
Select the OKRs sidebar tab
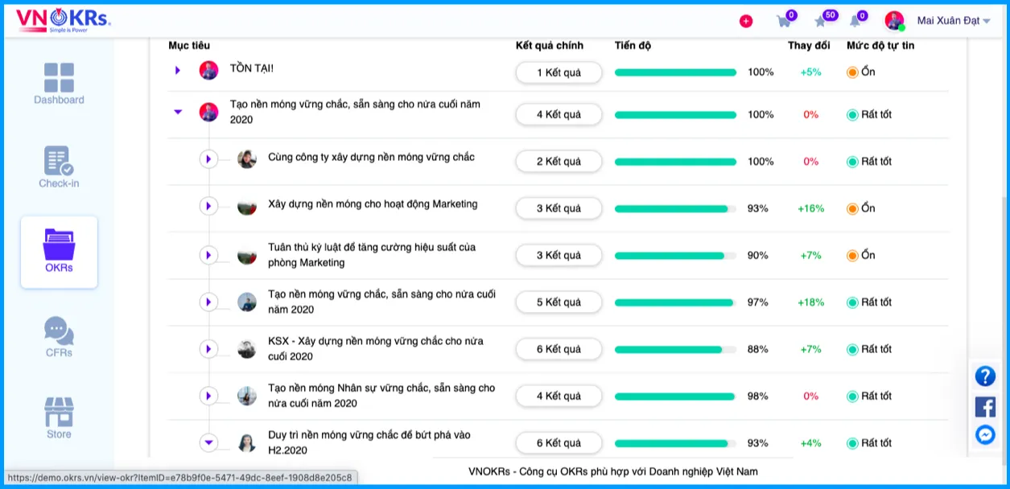click(x=59, y=252)
